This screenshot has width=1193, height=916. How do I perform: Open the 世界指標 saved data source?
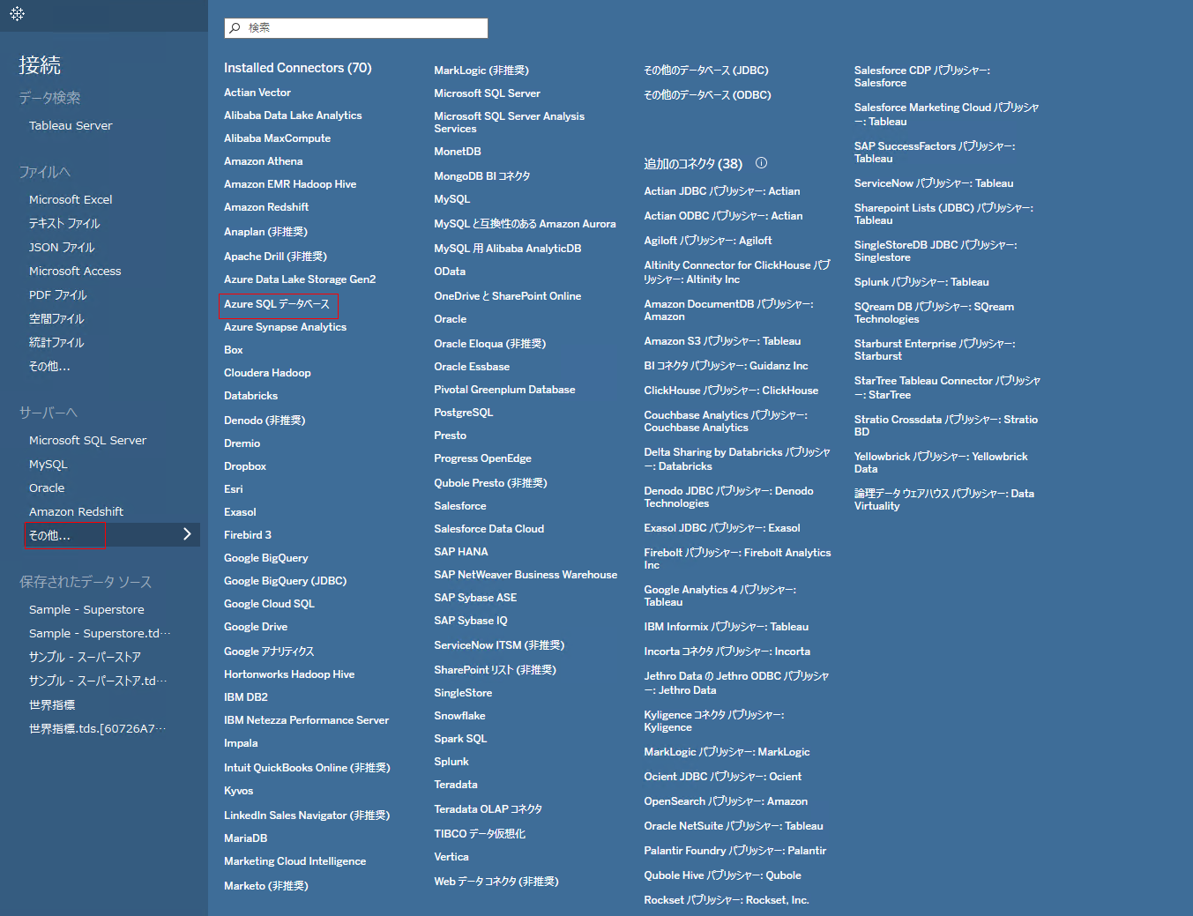[x=52, y=705]
